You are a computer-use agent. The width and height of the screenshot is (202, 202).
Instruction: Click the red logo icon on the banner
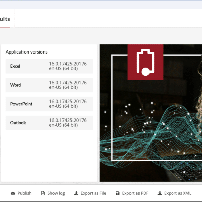tap(145, 62)
